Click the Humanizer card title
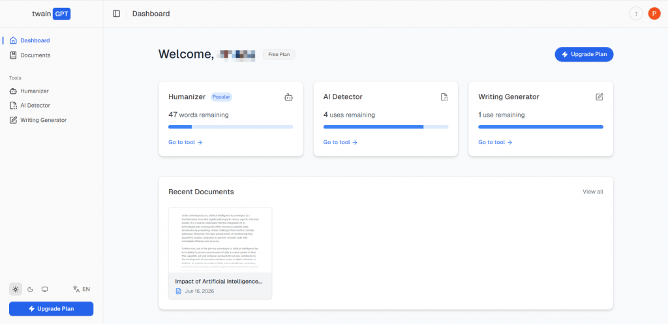668x324 pixels. click(x=187, y=97)
